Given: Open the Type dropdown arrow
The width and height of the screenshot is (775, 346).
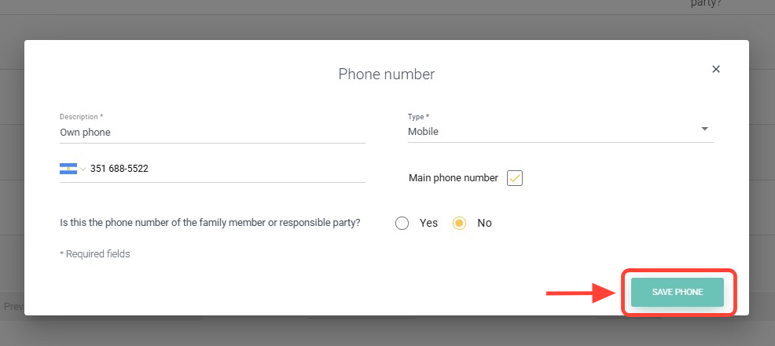Looking at the screenshot, I should coord(704,129).
